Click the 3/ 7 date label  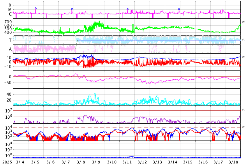point(66,162)
